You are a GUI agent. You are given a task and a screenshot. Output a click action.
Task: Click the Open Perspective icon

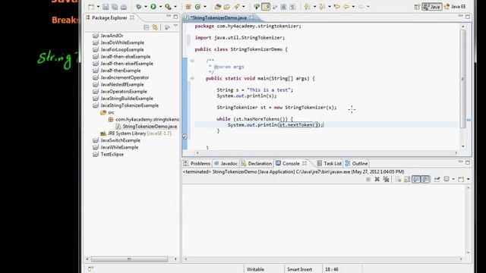click(x=417, y=7)
